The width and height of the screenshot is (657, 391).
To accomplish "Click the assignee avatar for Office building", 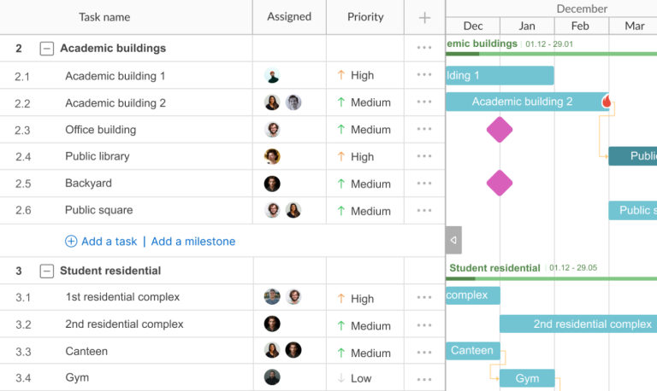I will coord(272,130).
